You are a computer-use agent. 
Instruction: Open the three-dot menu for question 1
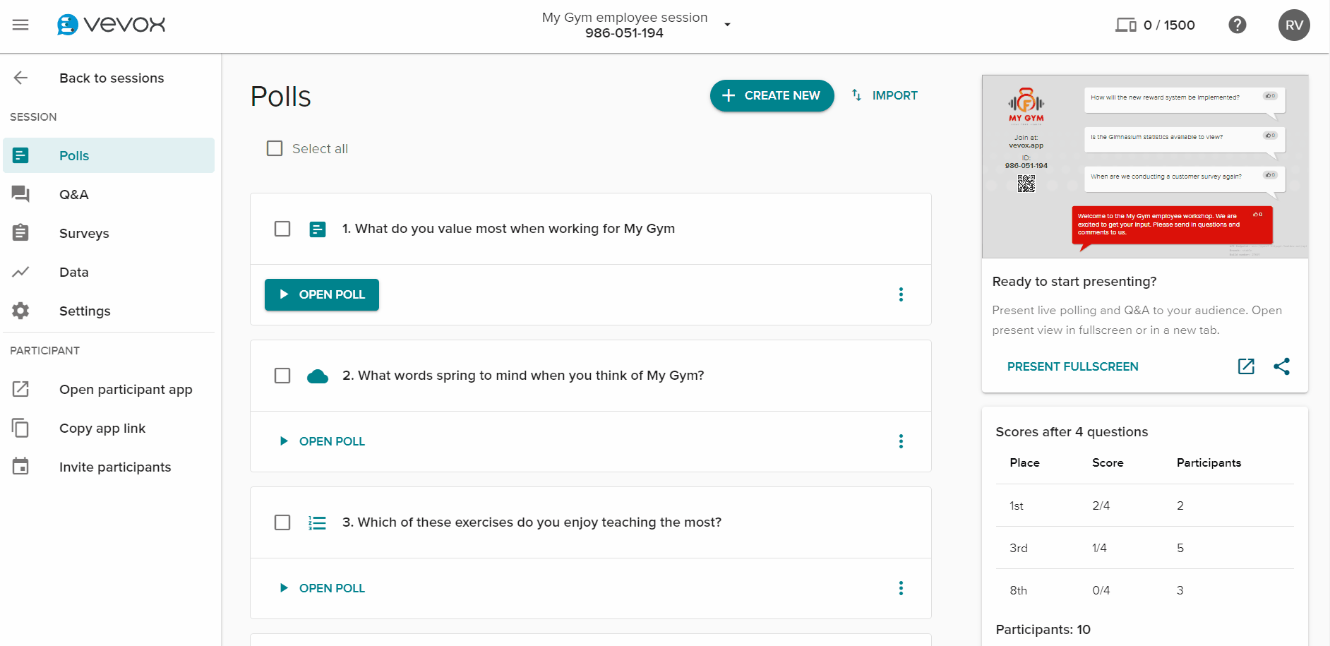click(901, 294)
